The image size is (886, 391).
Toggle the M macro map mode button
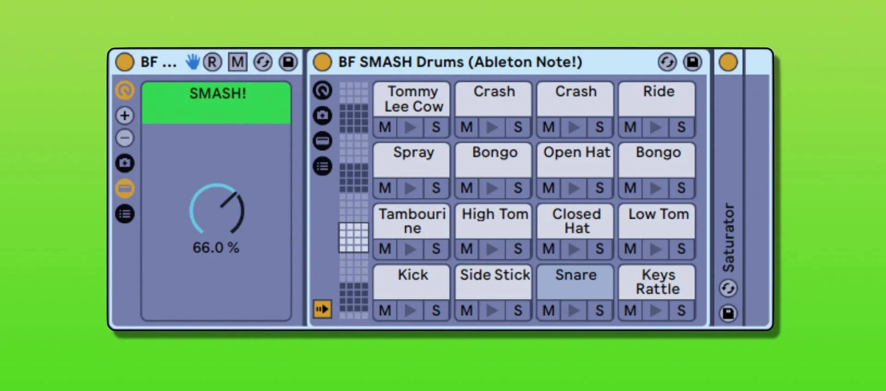coord(238,62)
